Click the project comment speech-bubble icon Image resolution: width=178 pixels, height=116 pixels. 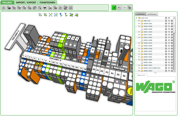pos(35,8)
